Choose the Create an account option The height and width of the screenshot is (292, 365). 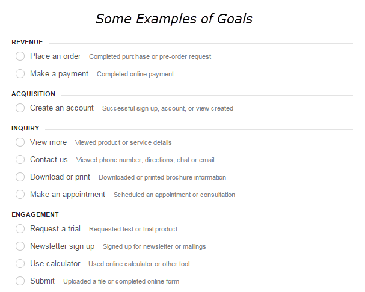click(x=20, y=108)
